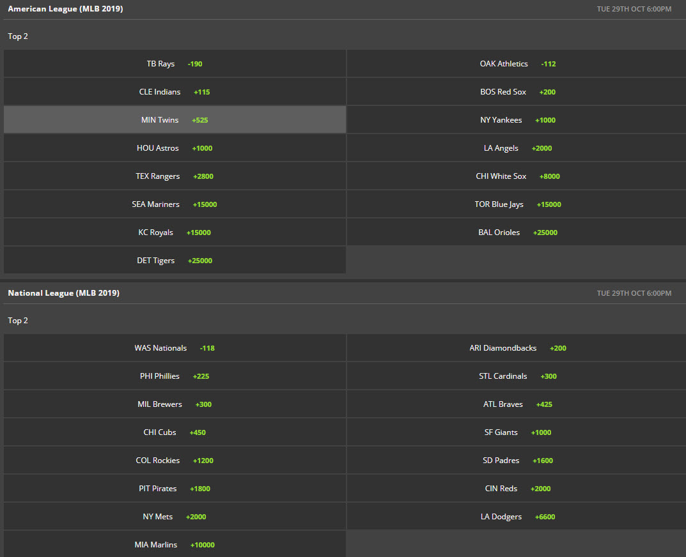
Task: Pick CHI White Sox at +8000
Action: pyautogui.click(x=517, y=176)
